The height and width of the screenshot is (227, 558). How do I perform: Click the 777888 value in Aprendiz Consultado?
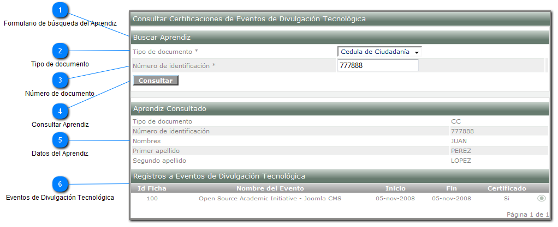pyautogui.click(x=462, y=131)
